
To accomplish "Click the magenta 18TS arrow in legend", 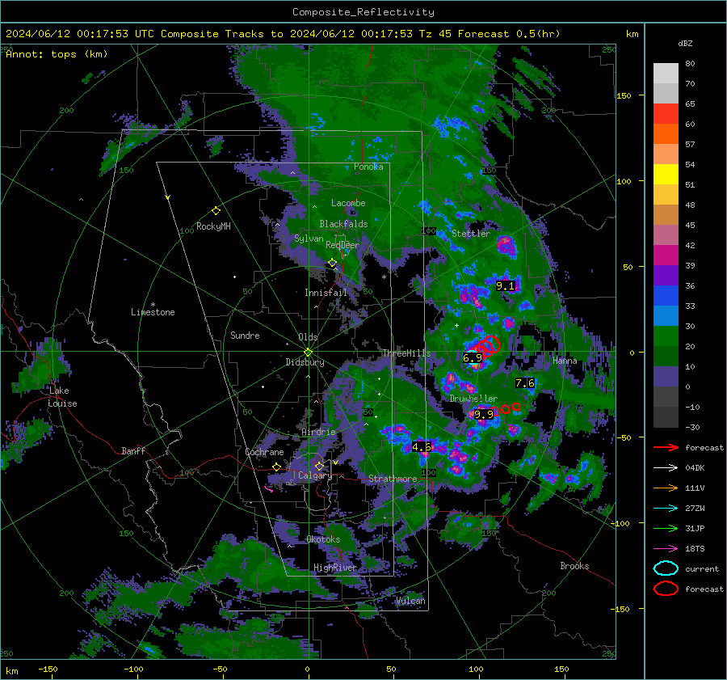I will point(666,549).
